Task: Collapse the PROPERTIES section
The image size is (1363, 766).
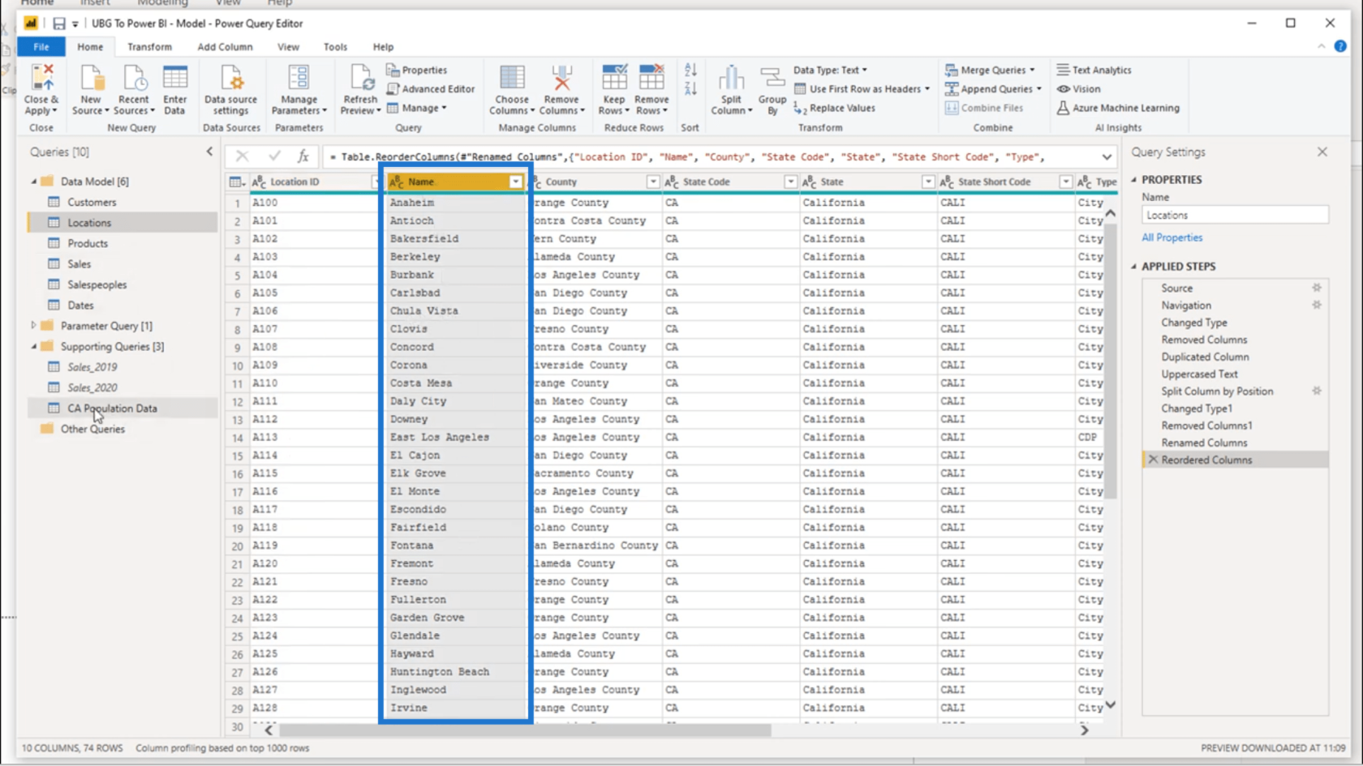Action: coord(1134,179)
